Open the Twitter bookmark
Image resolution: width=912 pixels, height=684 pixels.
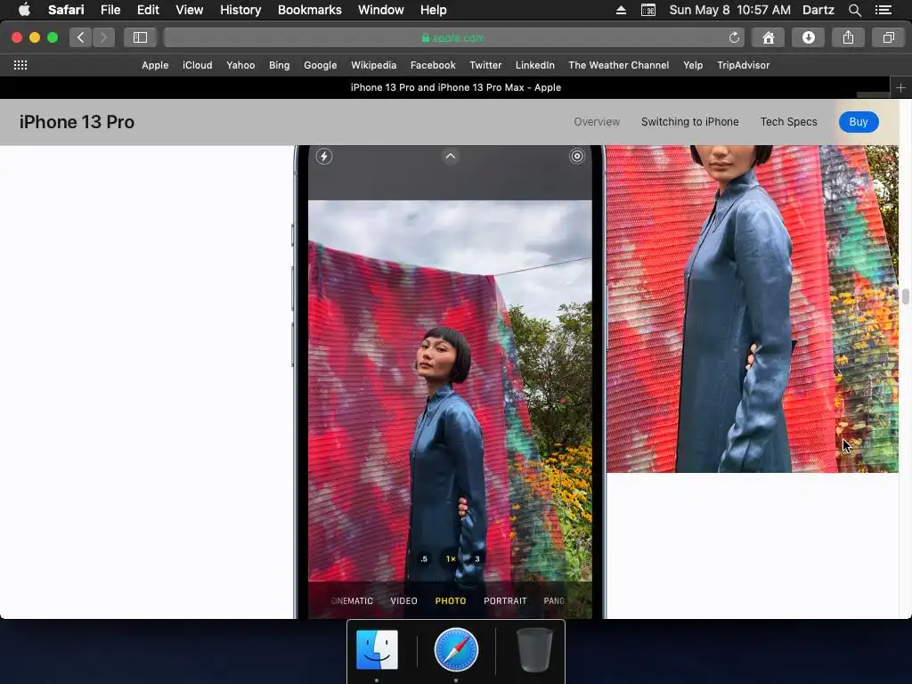pos(485,65)
